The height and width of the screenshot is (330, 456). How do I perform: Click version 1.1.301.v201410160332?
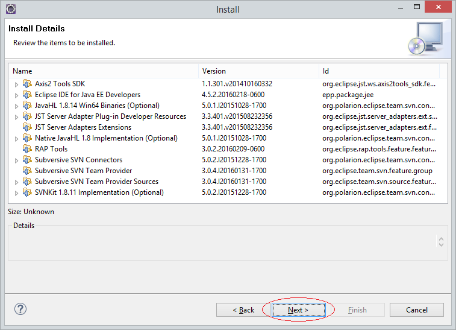[237, 84]
